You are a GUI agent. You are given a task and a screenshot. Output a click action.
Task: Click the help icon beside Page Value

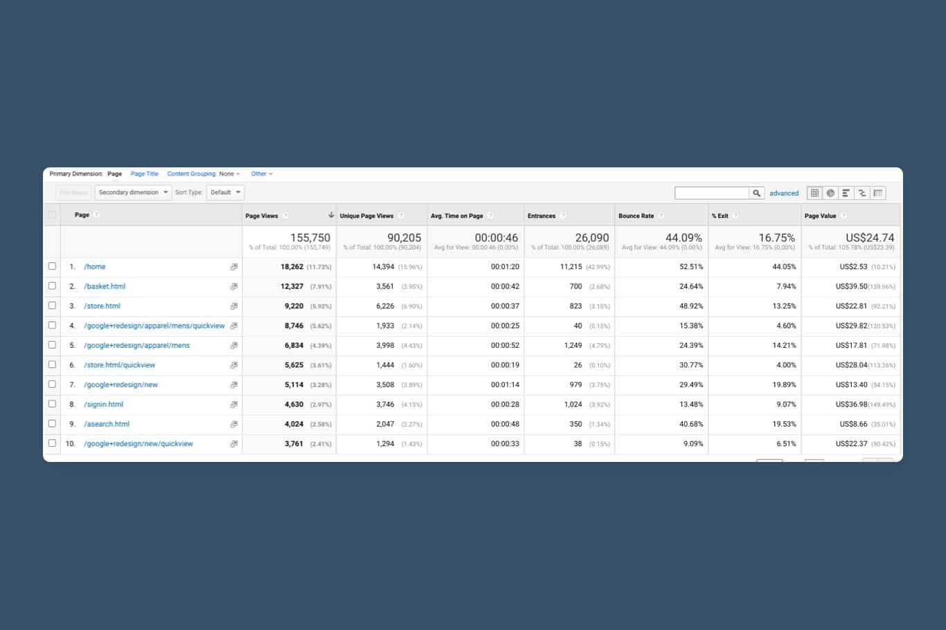[x=844, y=215]
